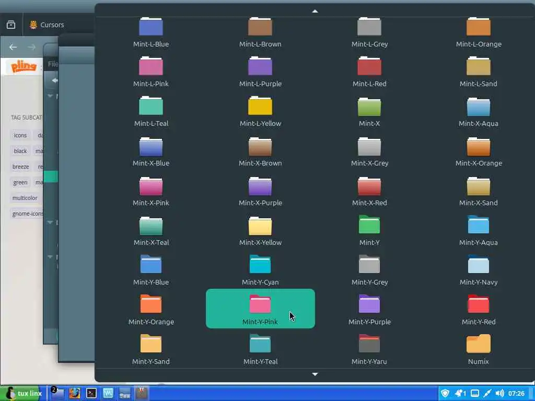Choose the Mint-Y green folder theme
This screenshot has height=401, width=535.
point(369,229)
